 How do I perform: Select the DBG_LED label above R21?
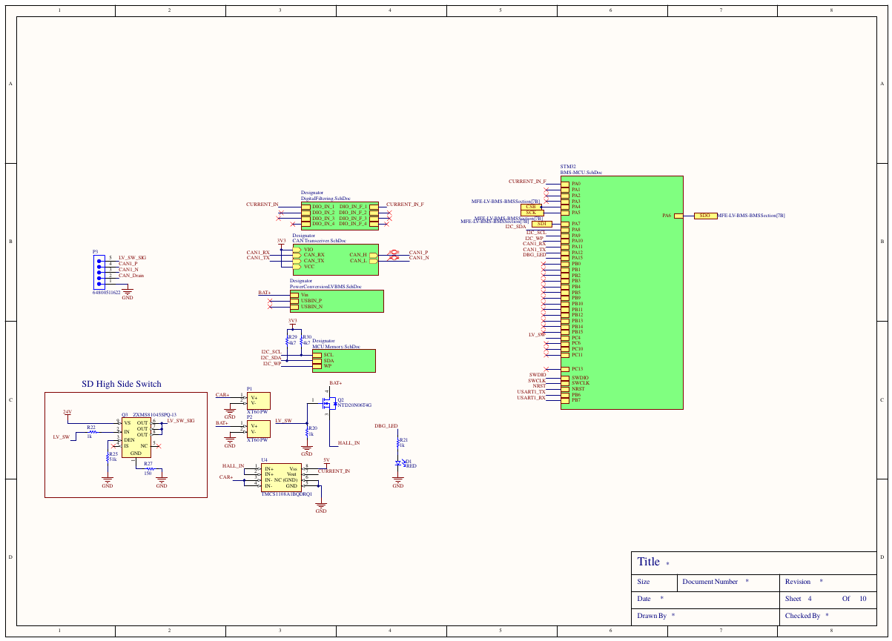click(386, 426)
